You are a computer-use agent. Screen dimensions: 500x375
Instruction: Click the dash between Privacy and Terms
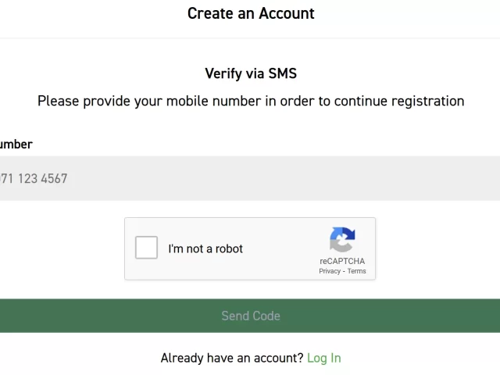coord(344,271)
